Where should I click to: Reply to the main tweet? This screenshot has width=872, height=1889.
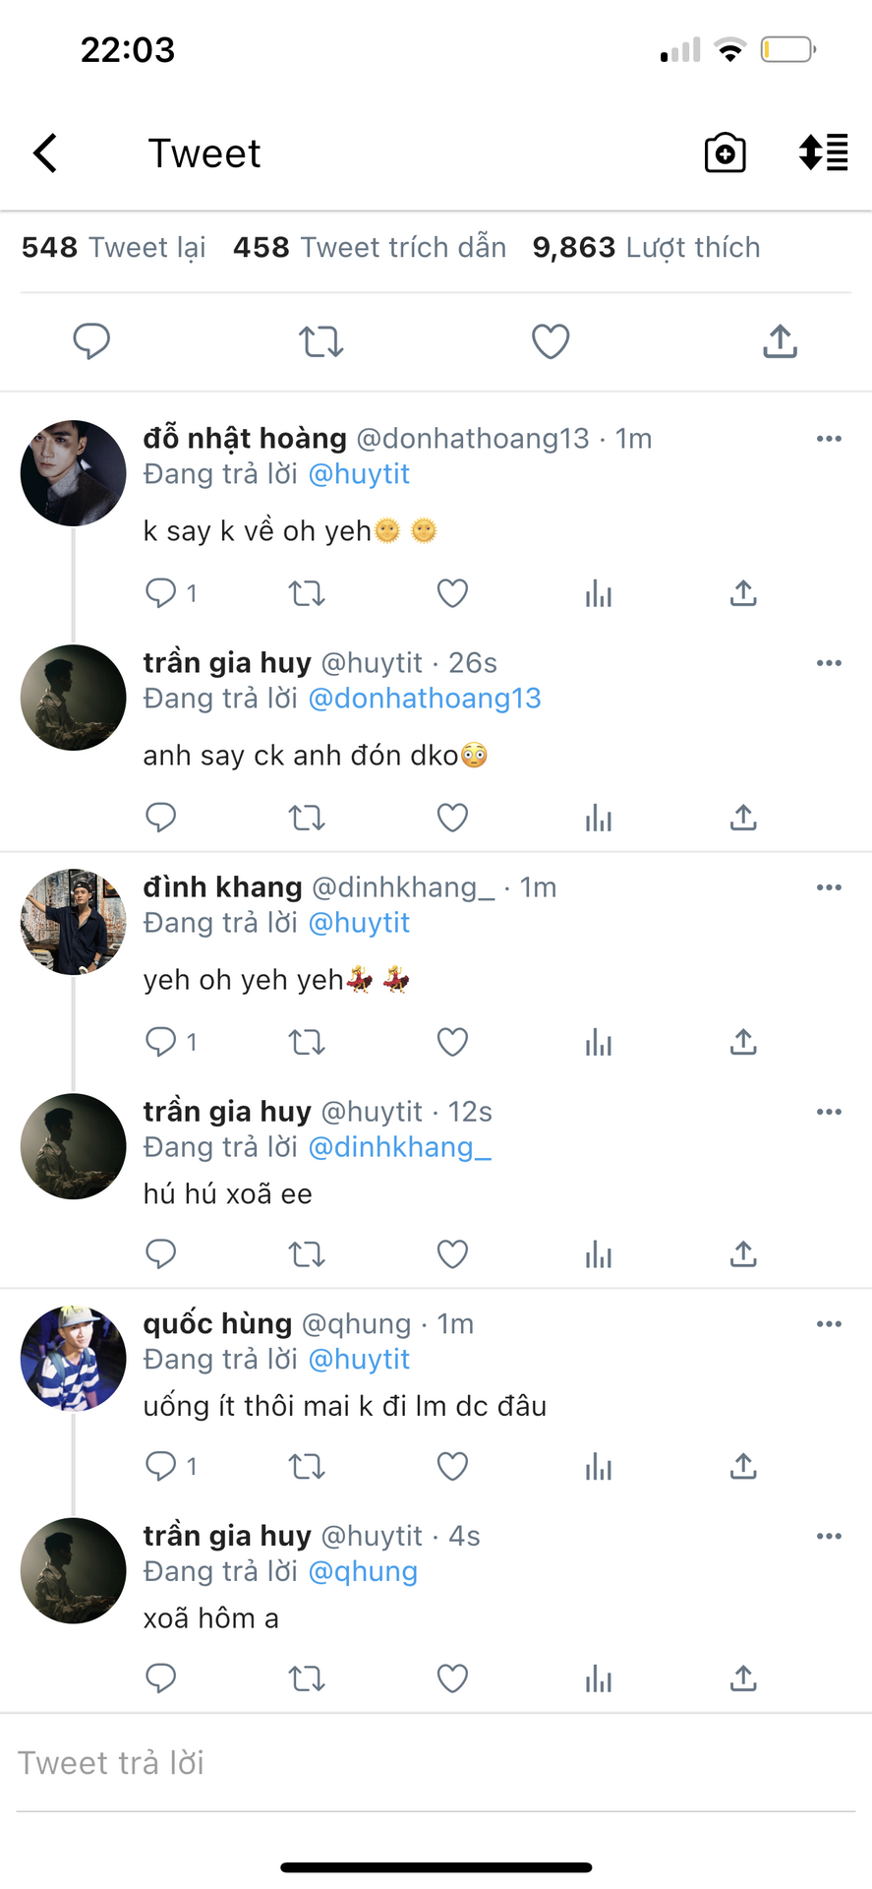tap(91, 341)
